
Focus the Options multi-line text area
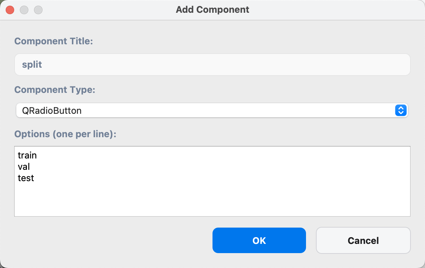212,181
